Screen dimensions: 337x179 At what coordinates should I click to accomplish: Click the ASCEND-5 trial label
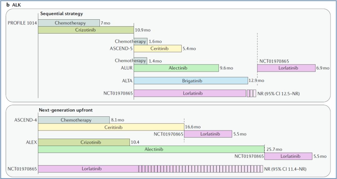(x=121, y=49)
